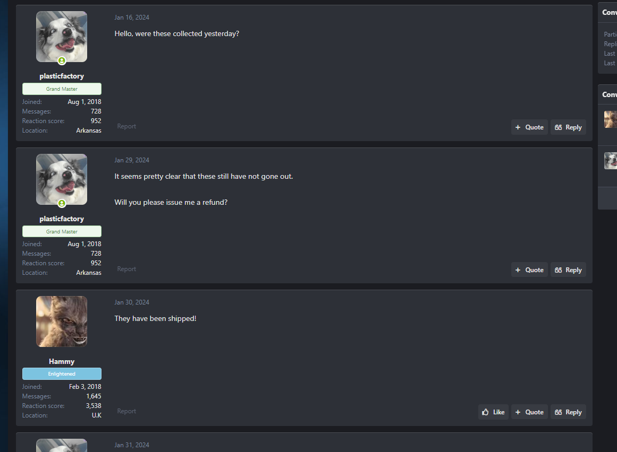The height and width of the screenshot is (452, 617).
Task: Click Grand Master badge on Jan 16 post
Action: tap(62, 89)
